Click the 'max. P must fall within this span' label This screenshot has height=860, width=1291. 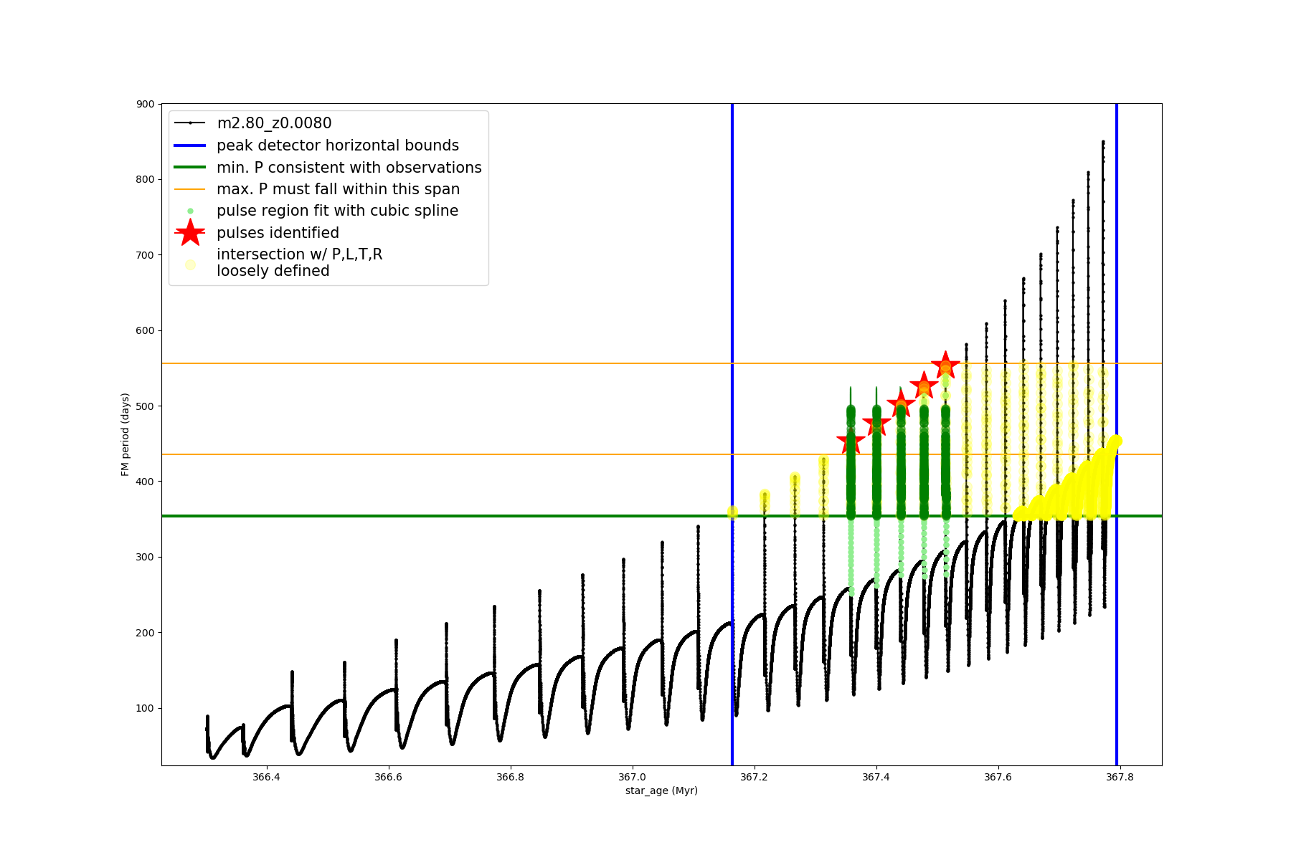[x=338, y=189]
